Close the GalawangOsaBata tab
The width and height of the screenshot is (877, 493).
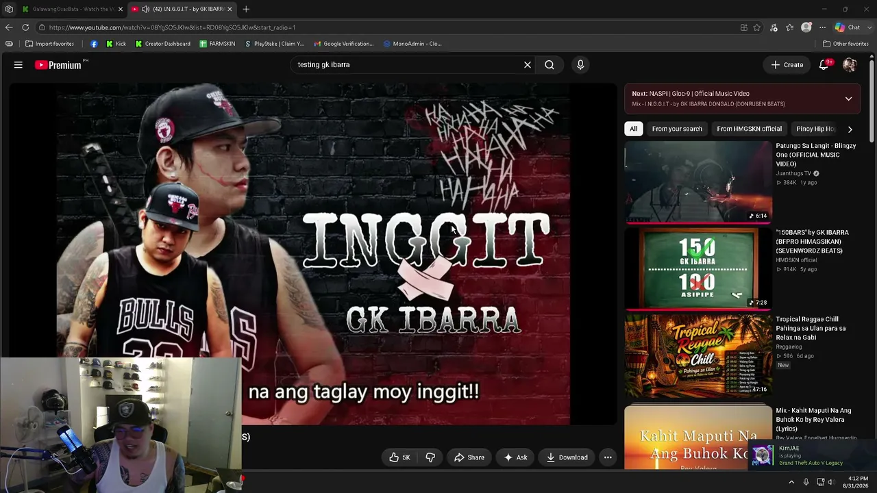pyautogui.click(x=120, y=9)
